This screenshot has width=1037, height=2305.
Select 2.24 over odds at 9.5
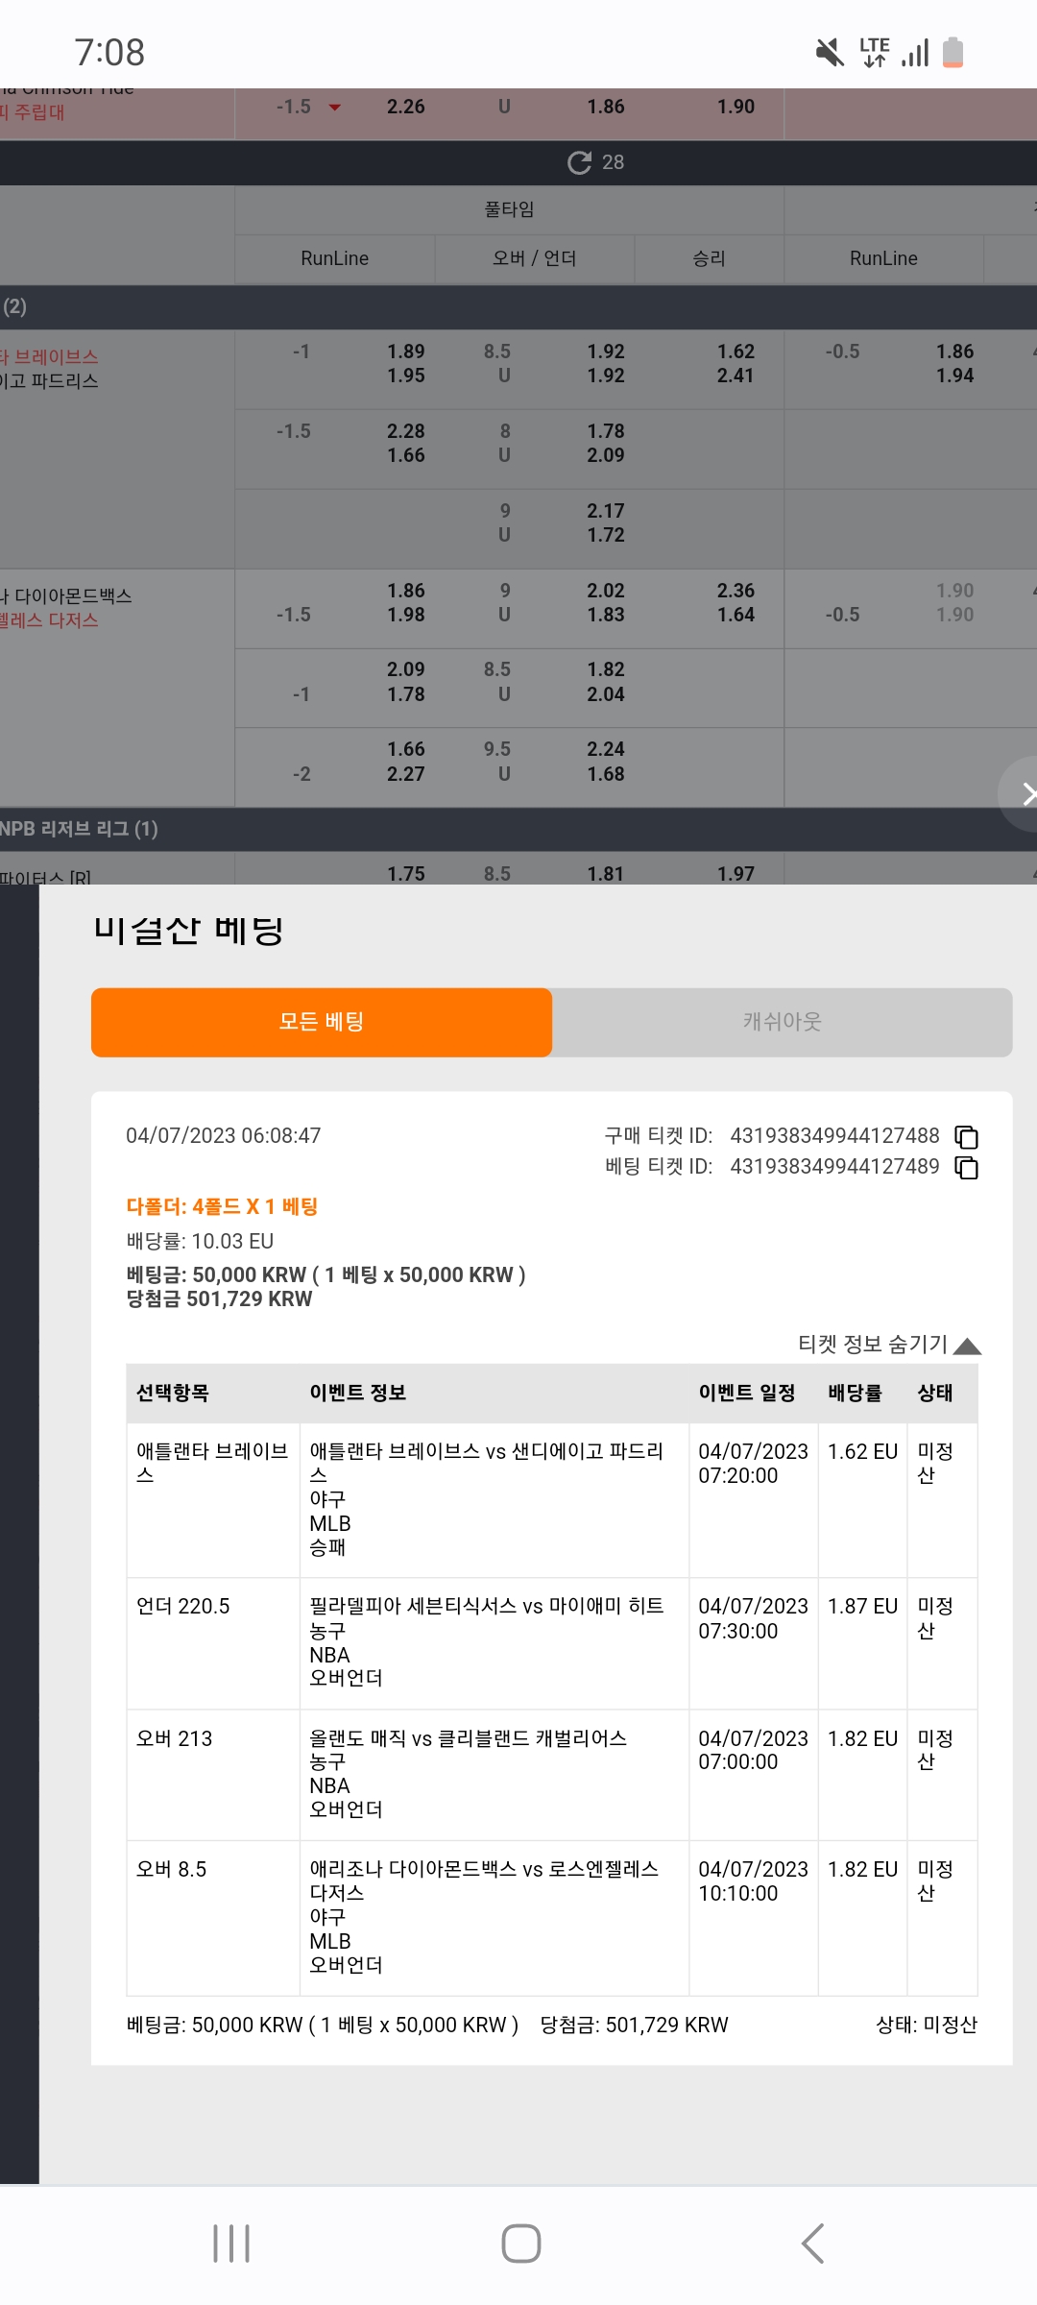(x=606, y=749)
